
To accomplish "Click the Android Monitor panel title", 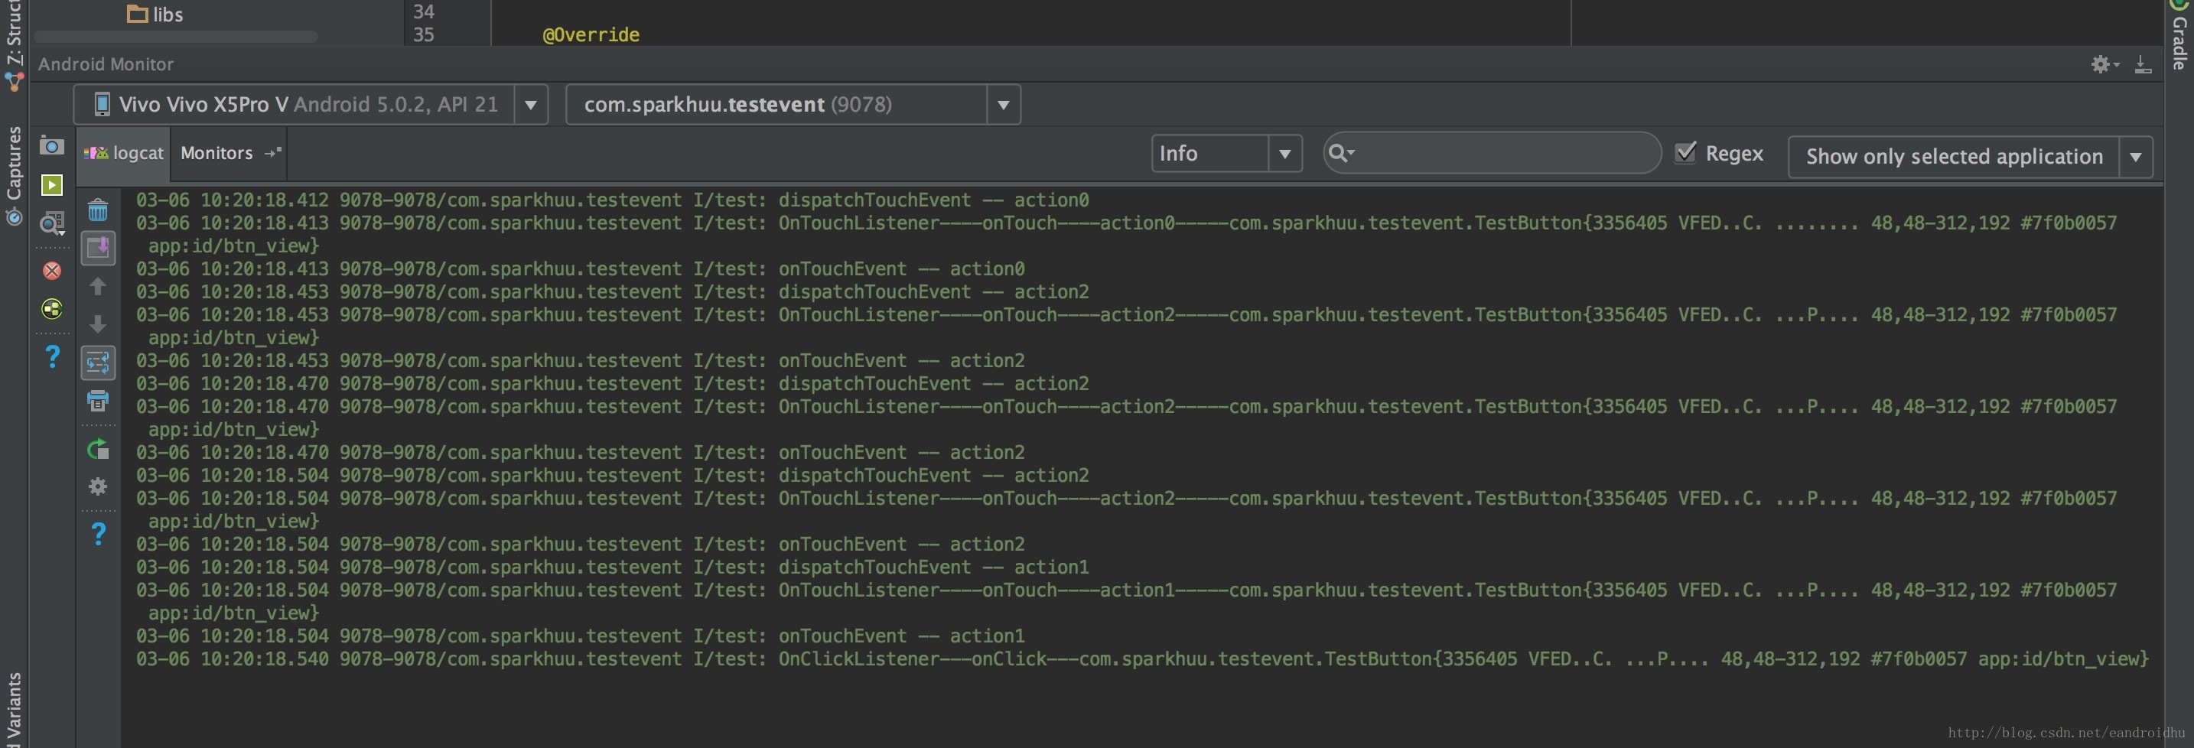I will (106, 65).
